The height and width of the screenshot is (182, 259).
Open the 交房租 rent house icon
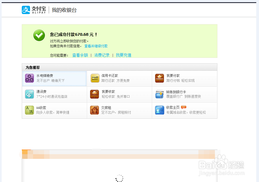click(x=95, y=110)
